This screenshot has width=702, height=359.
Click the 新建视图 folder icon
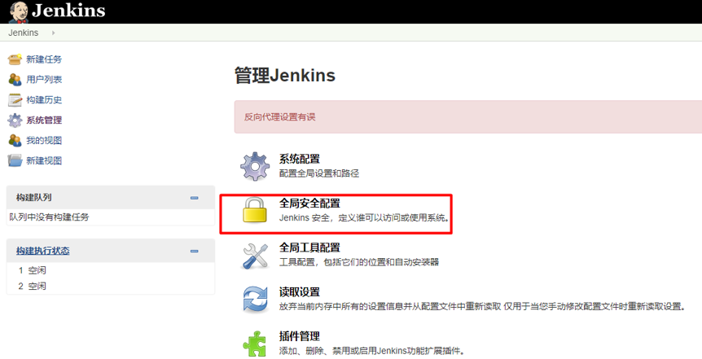click(15, 160)
